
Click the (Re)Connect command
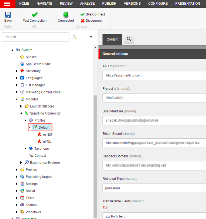93,14
